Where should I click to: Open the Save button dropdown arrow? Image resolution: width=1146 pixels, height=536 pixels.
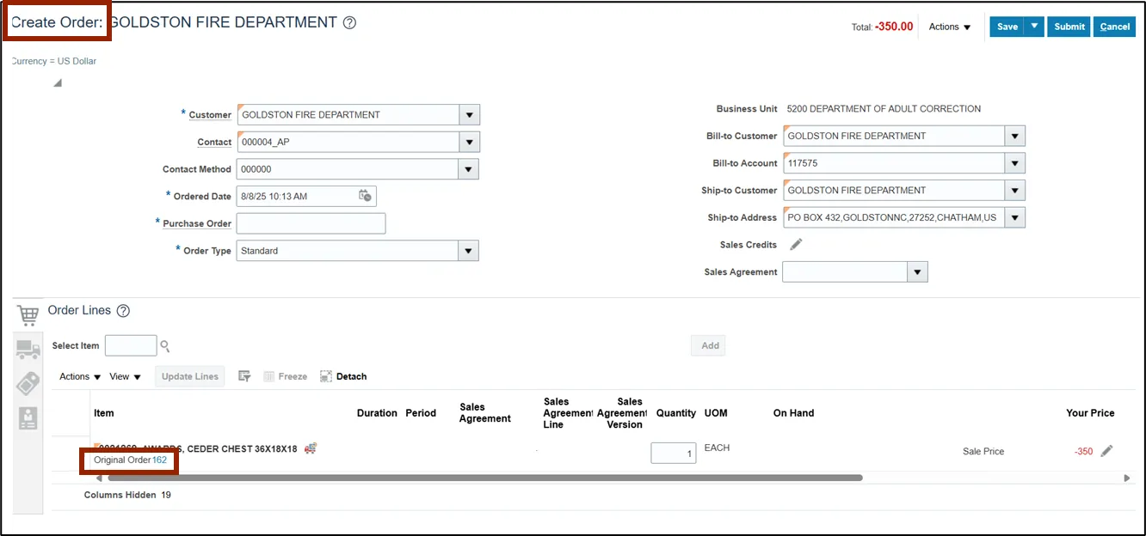click(1035, 27)
